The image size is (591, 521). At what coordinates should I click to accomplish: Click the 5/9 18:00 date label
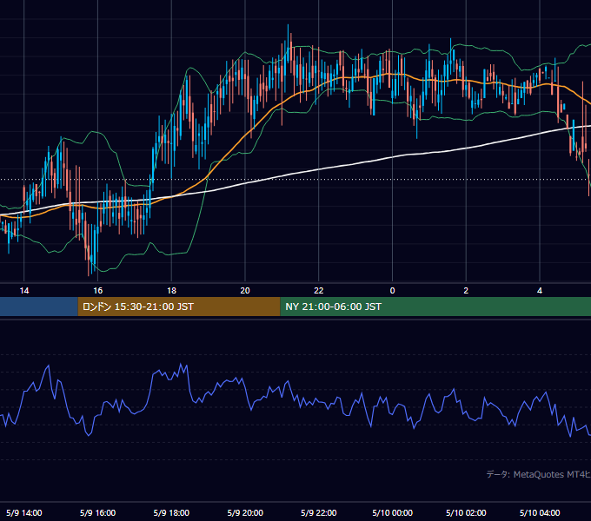click(171, 512)
